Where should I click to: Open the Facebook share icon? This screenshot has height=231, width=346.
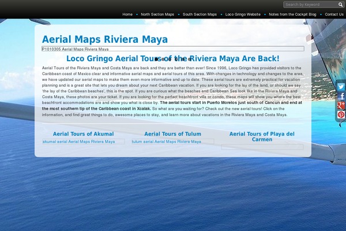(x=341, y=96)
